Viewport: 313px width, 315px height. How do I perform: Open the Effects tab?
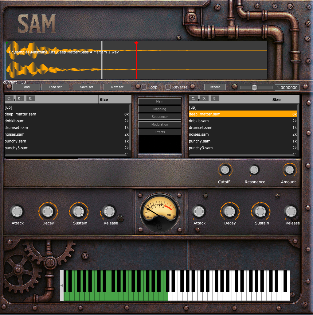[x=159, y=132]
